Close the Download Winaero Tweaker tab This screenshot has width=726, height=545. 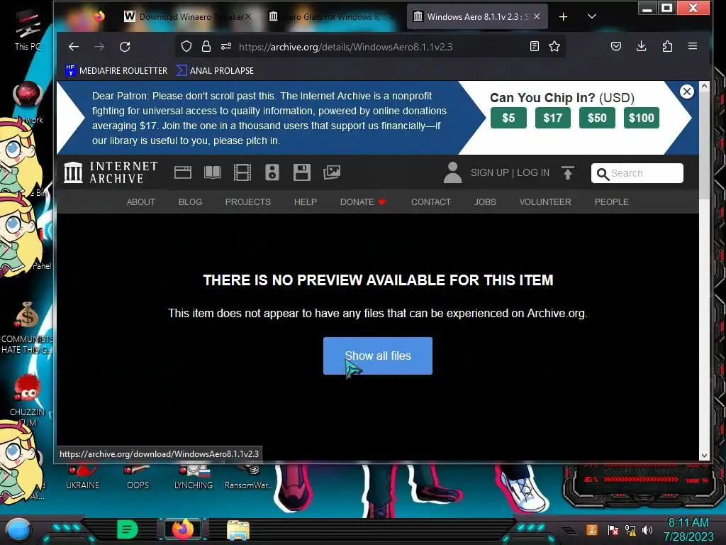coord(248,17)
